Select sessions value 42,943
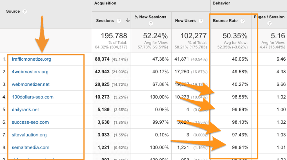This screenshot has width=287, height=160. [102, 72]
